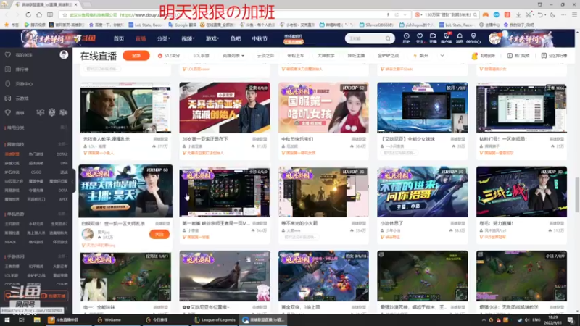The width and height of the screenshot is (580, 326).
Task: Select 飙升 trending filter tag
Action: [x=420, y=56]
